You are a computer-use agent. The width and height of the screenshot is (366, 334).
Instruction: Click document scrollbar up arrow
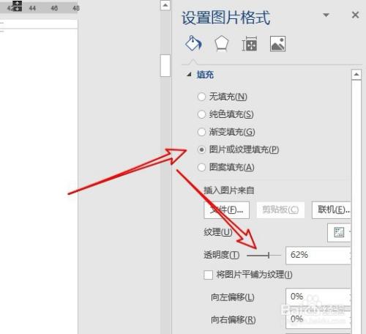coord(165,5)
